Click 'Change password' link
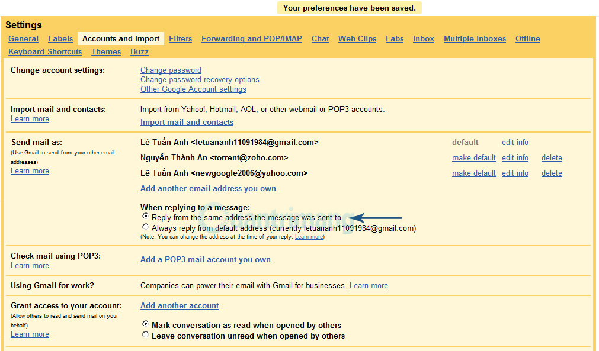The width and height of the screenshot is (599, 351). pos(171,70)
